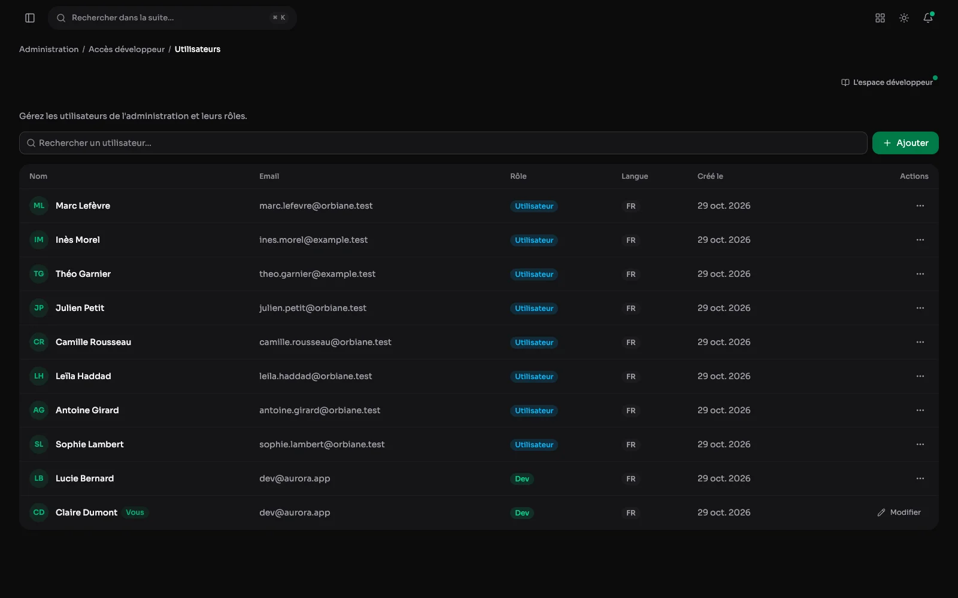
Task: Open the notifications bell
Action: pos(928,18)
